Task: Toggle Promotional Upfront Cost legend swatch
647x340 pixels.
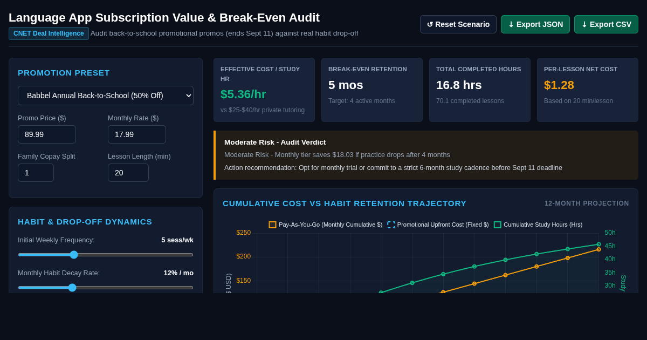Action: coord(391,225)
